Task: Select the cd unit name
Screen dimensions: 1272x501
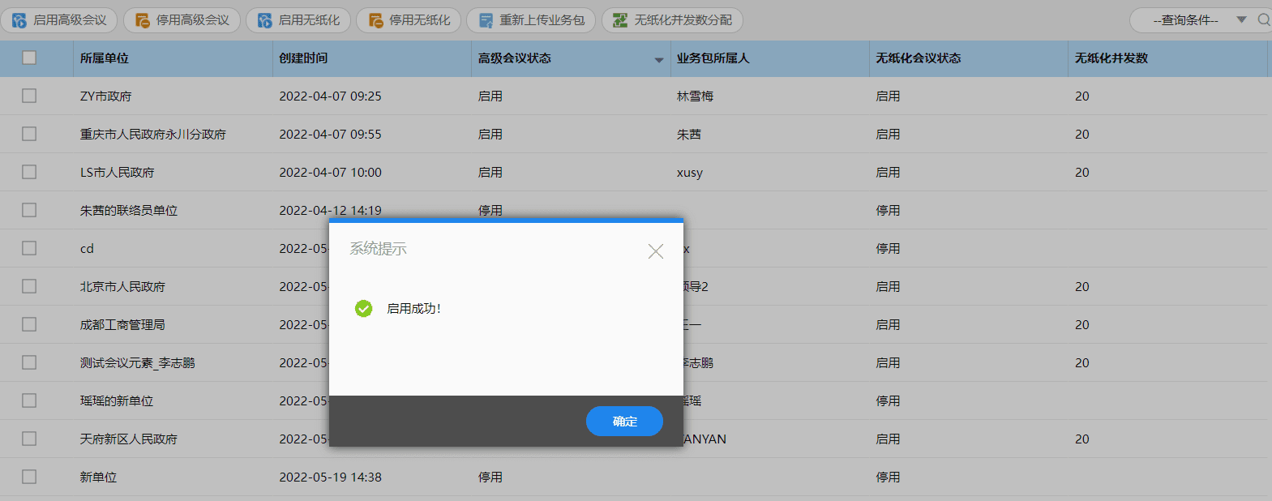Action: point(87,248)
